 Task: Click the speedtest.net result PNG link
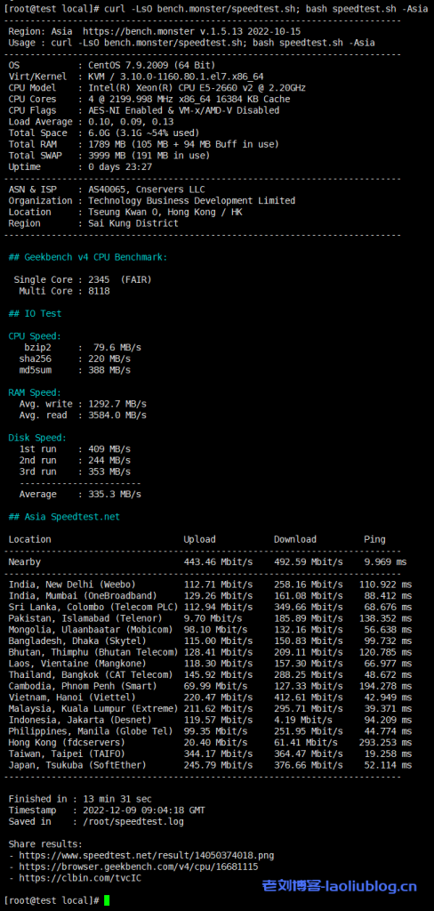(147, 855)
